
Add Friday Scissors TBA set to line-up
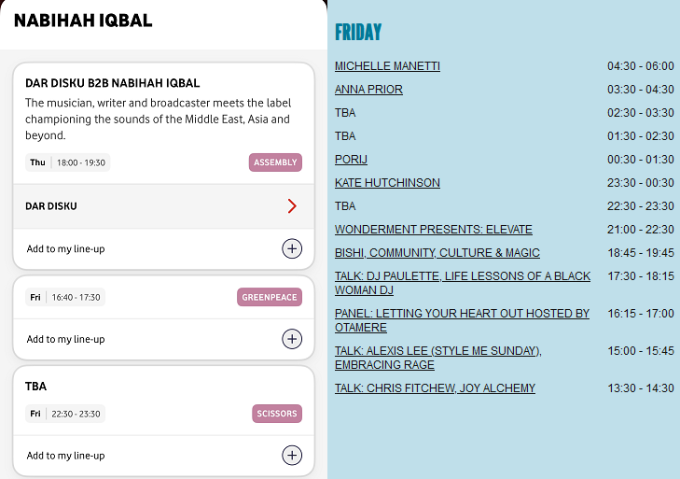292,456
